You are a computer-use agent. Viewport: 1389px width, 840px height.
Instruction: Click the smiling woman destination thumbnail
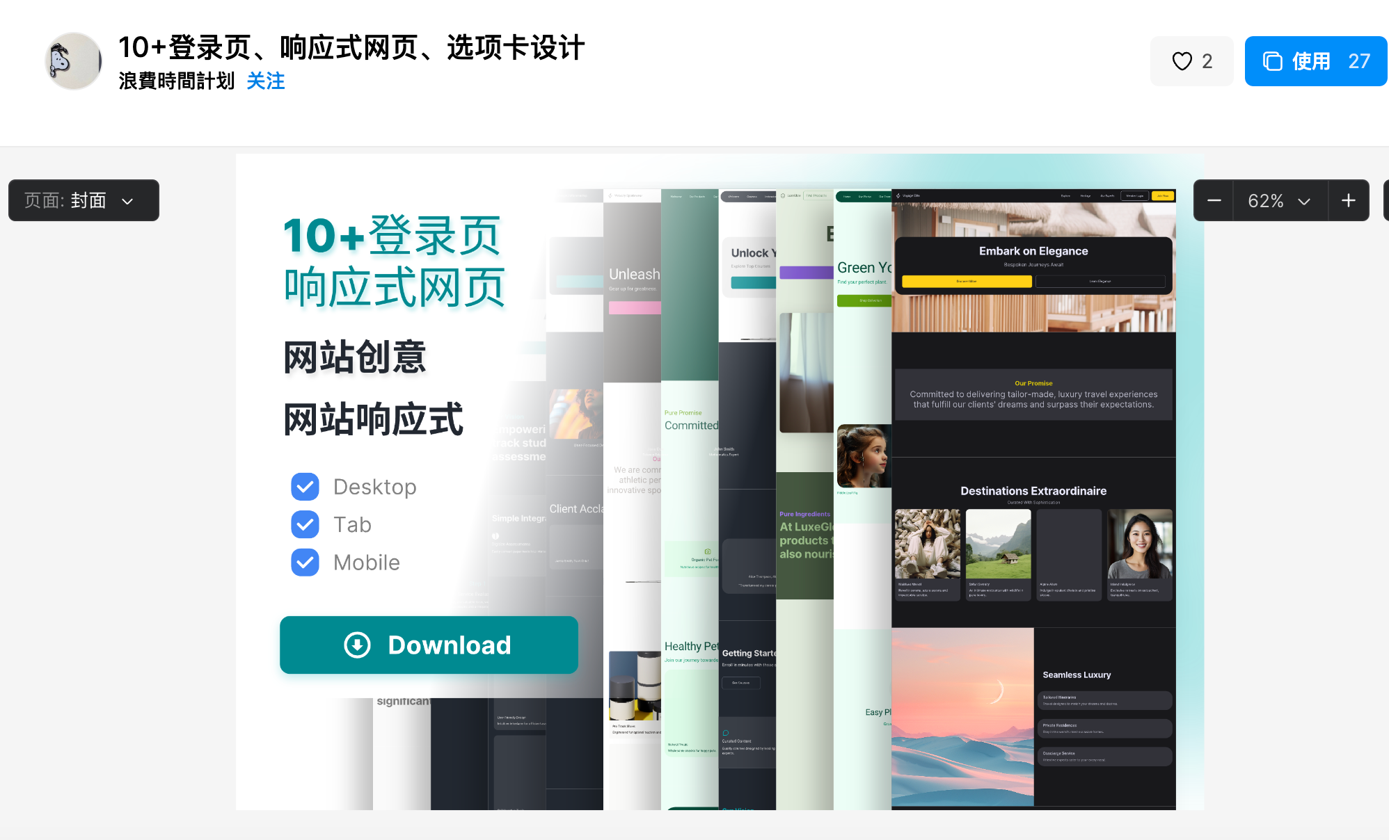tap(1140, 544)
